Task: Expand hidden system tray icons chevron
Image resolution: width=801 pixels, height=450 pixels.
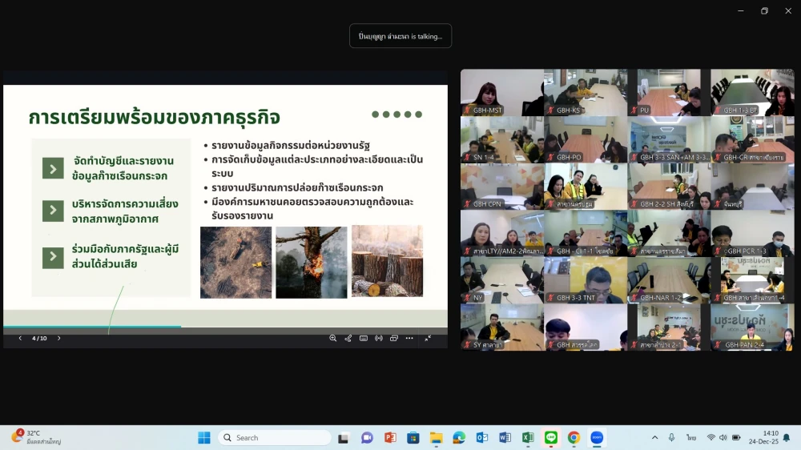Action: click(x=654, y=438)
